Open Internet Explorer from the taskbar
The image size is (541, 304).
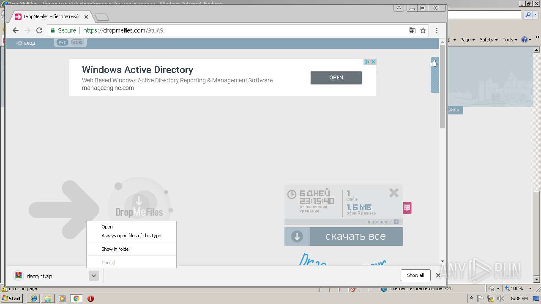[34, 299]
